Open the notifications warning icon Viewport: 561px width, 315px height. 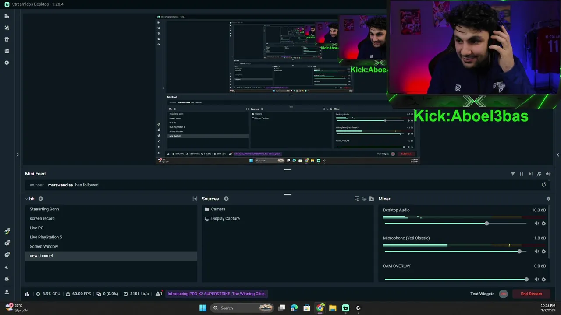[159, 294]
